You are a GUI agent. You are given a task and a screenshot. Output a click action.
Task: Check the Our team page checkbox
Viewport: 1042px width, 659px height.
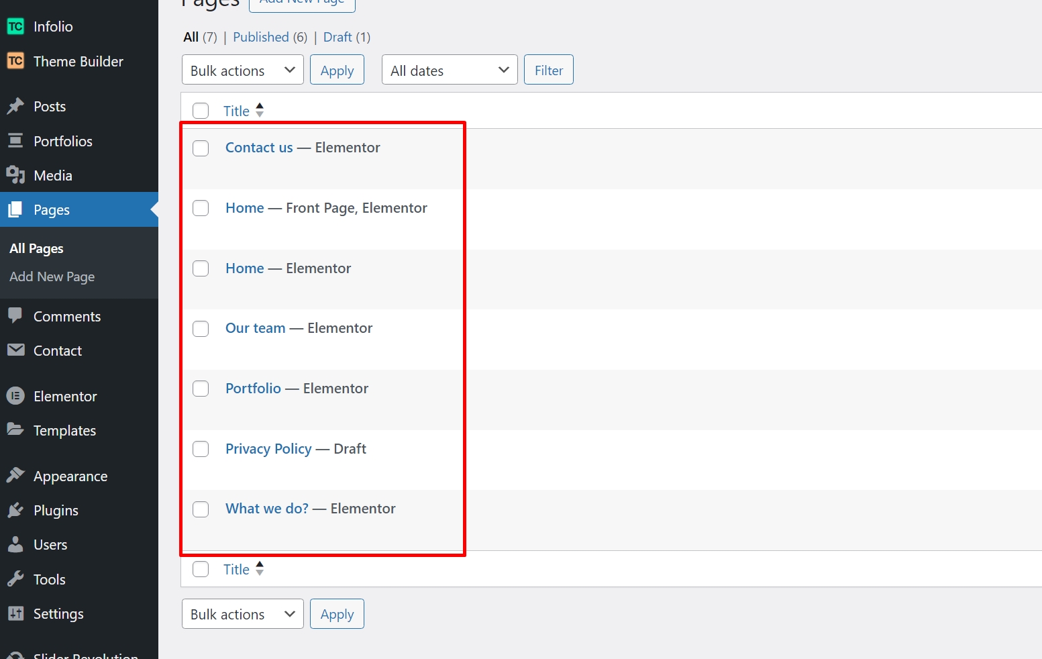pyautogui.click(x=201, y=329)
